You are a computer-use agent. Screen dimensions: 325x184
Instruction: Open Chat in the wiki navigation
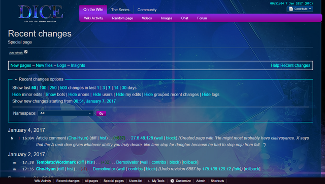(184, 18)
